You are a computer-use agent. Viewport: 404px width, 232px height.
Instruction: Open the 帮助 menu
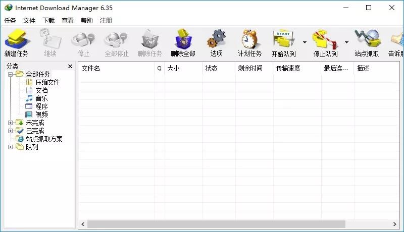86,20
